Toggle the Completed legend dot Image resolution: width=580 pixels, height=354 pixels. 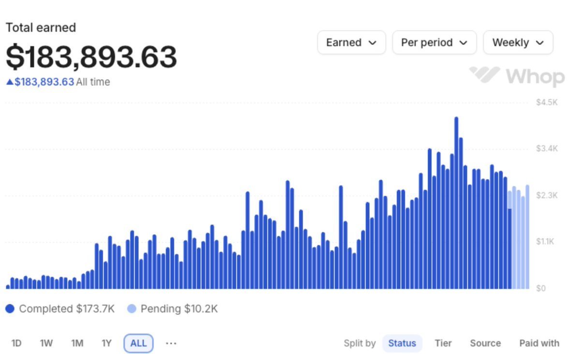10,309
